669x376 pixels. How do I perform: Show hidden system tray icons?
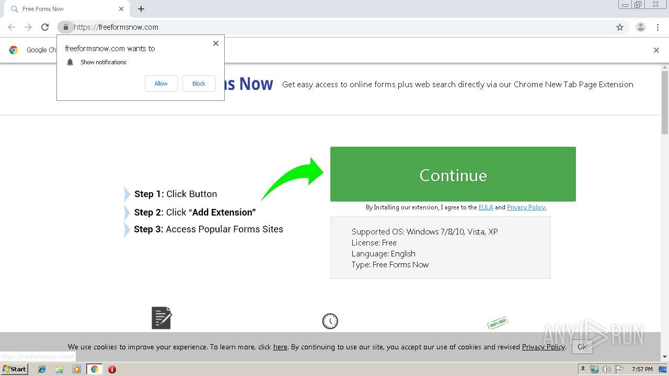[x=583, y=369]
